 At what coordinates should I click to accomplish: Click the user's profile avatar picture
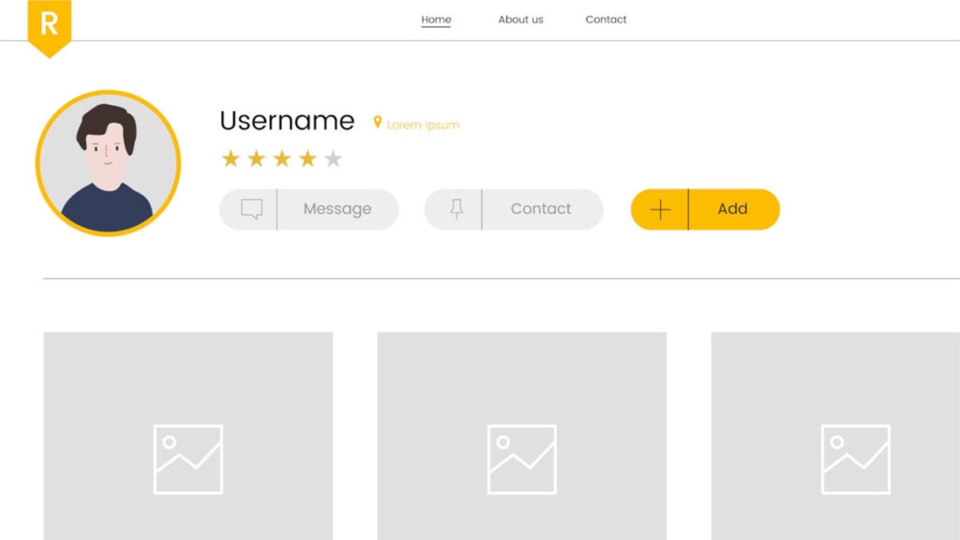click(108, 163)
